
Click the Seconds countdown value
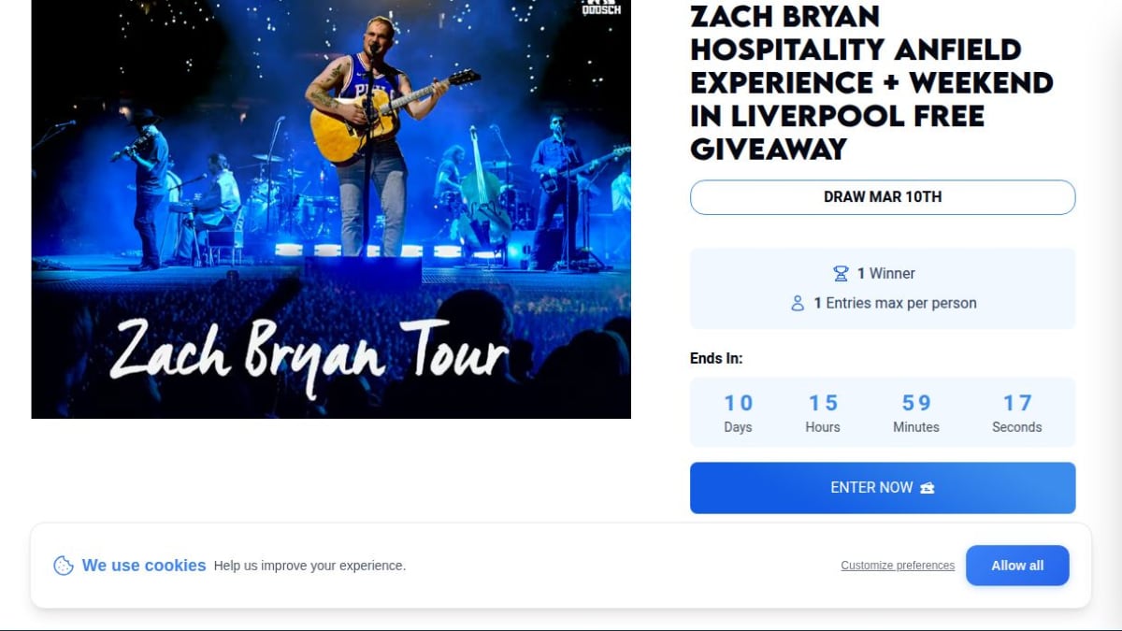tap(1017, 403)
